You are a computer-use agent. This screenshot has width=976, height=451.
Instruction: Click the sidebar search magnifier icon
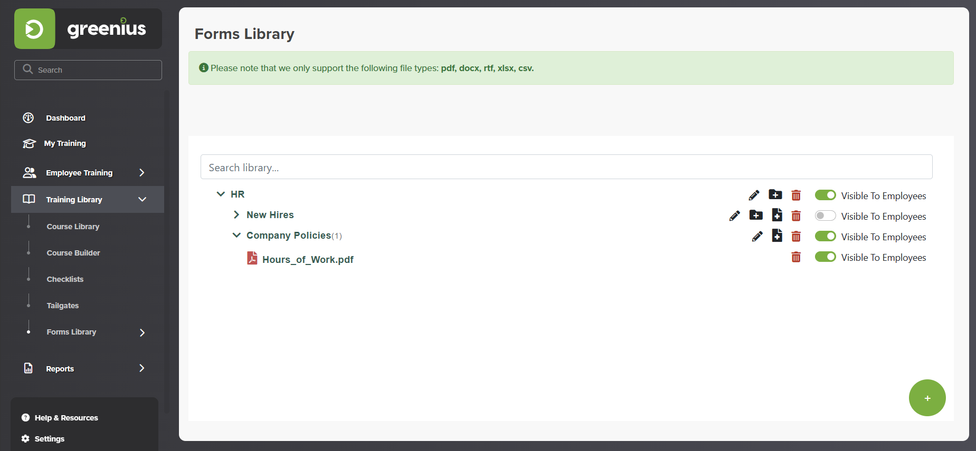coord(28,69)
